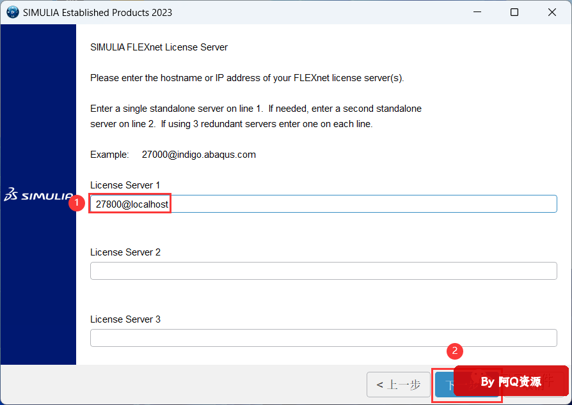Click the example text 27000@indigo.abaqus.com
572x405 pixels.
click(x=198, y=155)
